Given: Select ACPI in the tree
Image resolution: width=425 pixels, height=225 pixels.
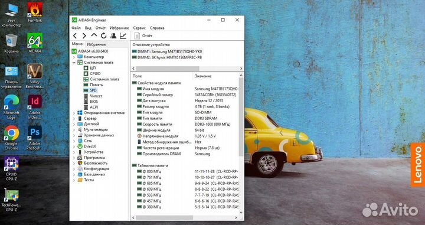Looking at the screenshot, I should pos(90,107).
